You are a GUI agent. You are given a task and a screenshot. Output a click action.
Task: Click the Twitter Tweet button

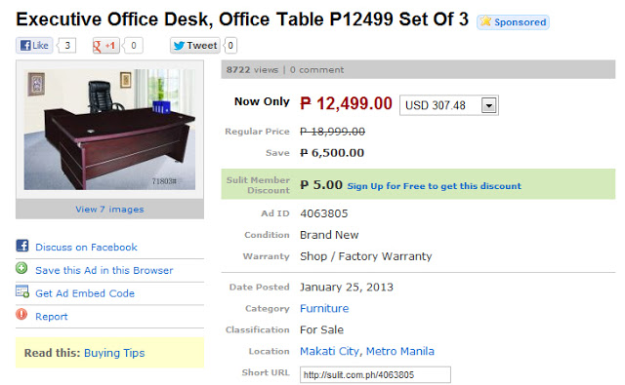pos(195,46)
